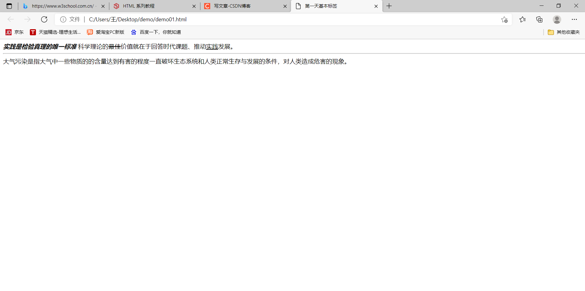The height and width of the screenshot is (291, 585).
Task: Click the Back navigation arrow
Action: click(11, 19)
